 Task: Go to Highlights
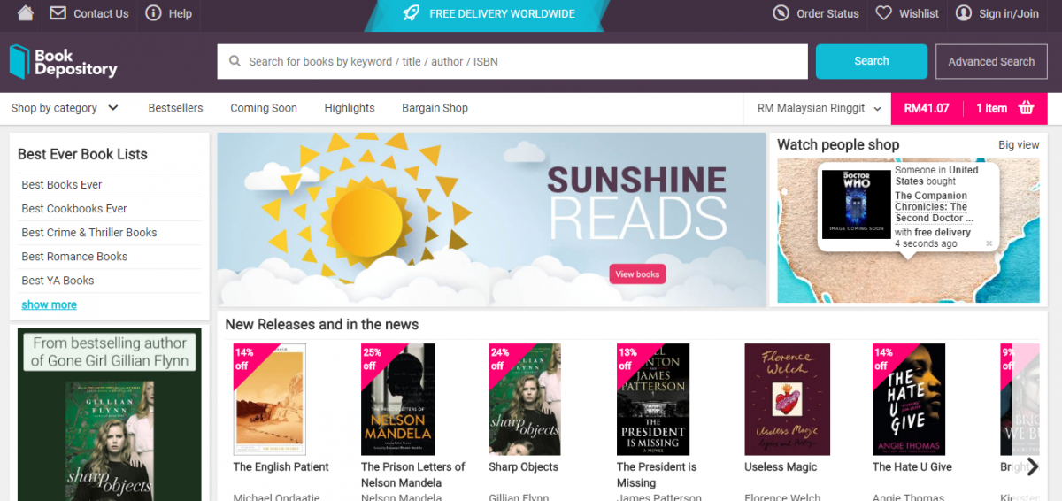[350, 108]
